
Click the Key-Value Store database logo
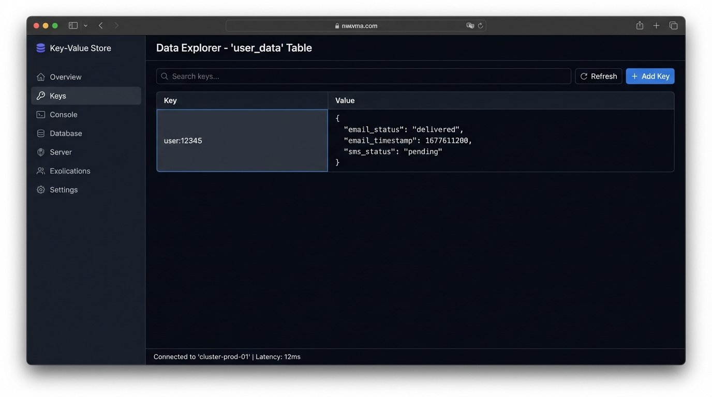[41, 48]
